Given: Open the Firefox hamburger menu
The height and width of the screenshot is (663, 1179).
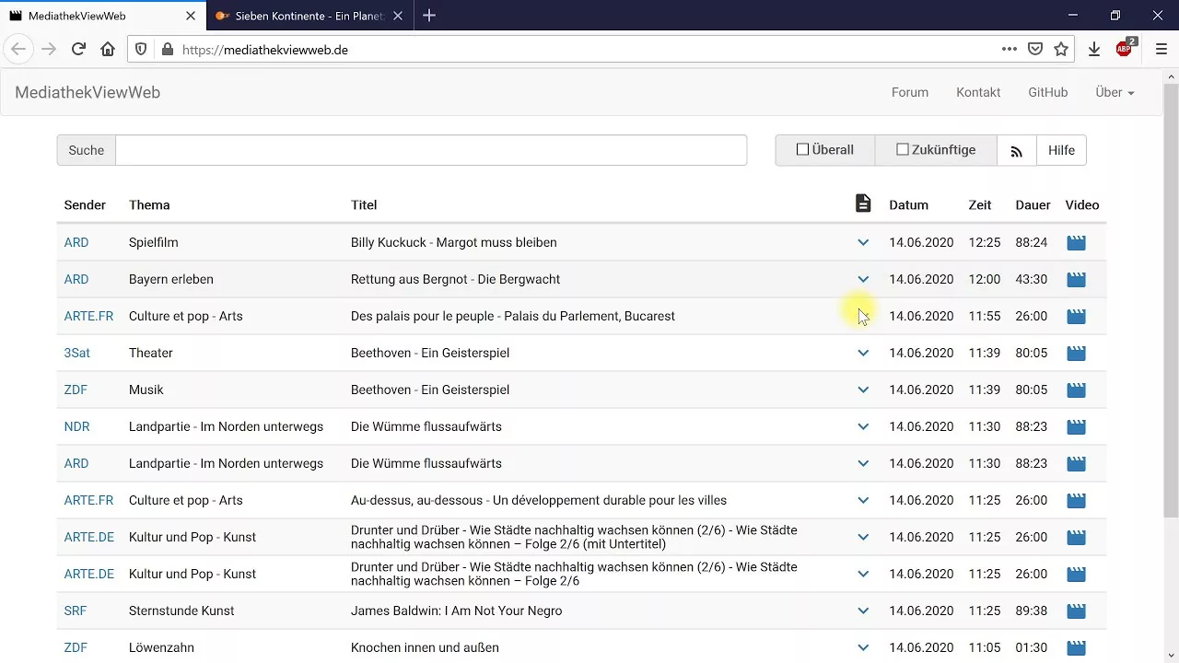Looking at the screenshot, I should point(1161,50).
